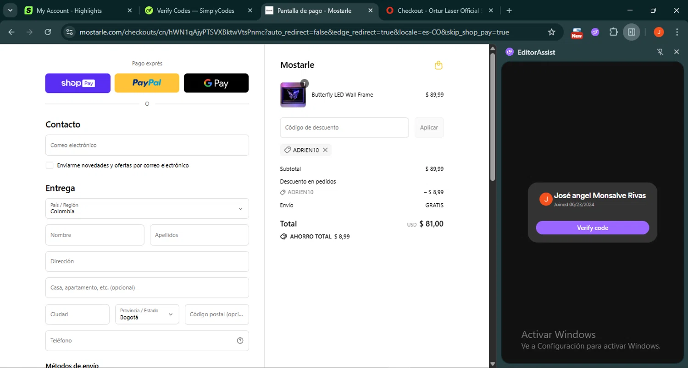Click the scrollbar up arrow
The height and width of the screenshot is (368, 688).
pos(493,48)
